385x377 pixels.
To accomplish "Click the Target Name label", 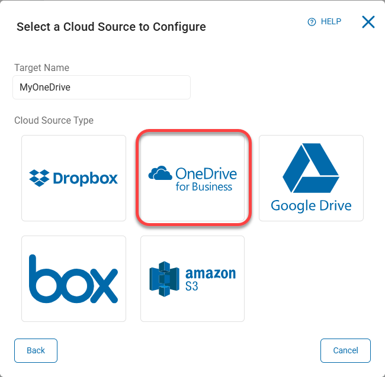I will (x=41, y=67).
